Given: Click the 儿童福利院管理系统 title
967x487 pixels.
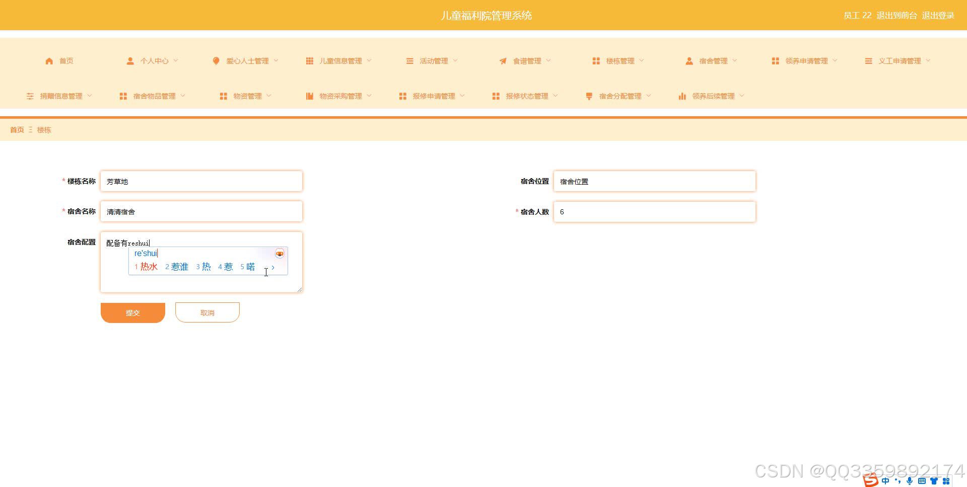Looking at the screenshot, I should [486, 16].
